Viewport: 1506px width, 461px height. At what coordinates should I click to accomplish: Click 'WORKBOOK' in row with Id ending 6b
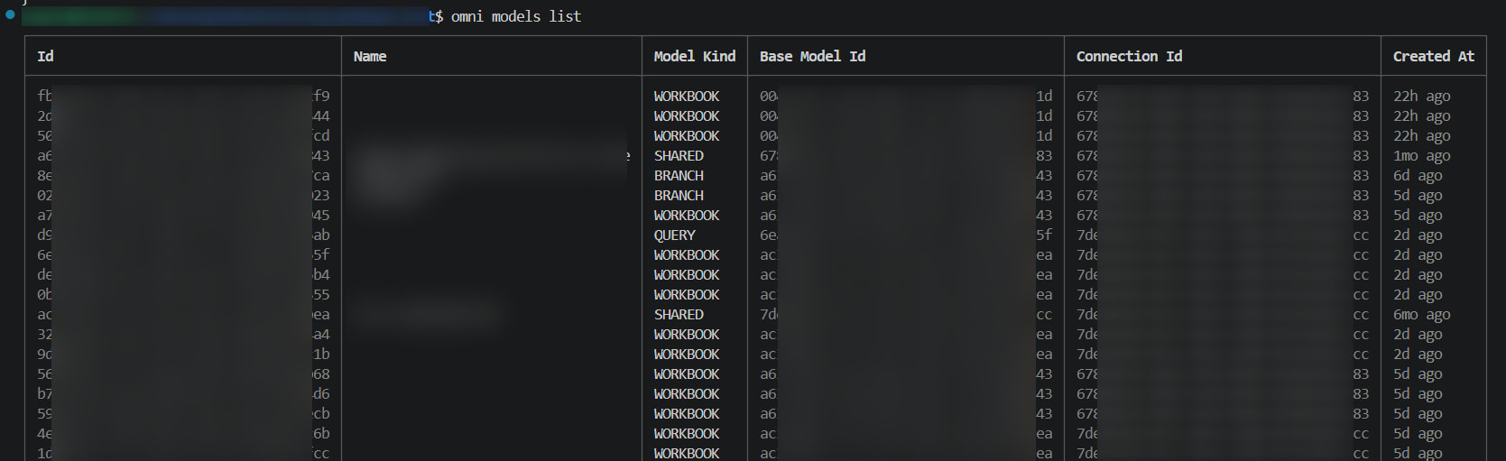pos(687,433)
